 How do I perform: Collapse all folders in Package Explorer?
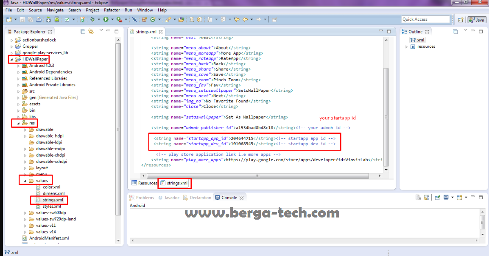tap(83, 31)
